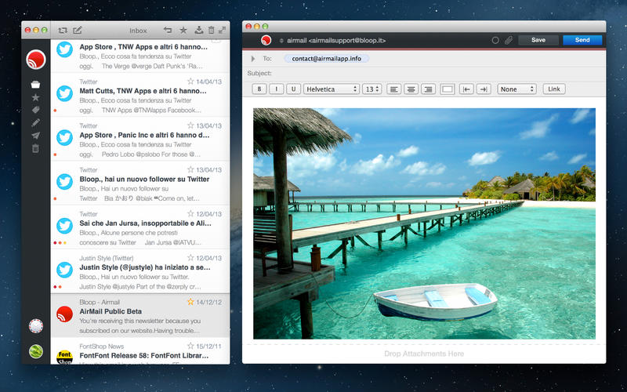Toggle underline formatting button
Viewport: 627px width, 392px height.
tap(293, 89)
